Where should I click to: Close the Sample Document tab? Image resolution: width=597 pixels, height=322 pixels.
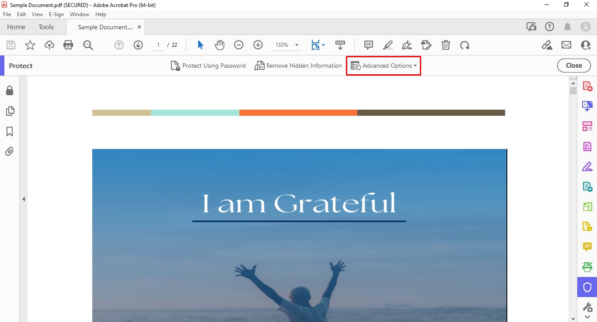139,27
